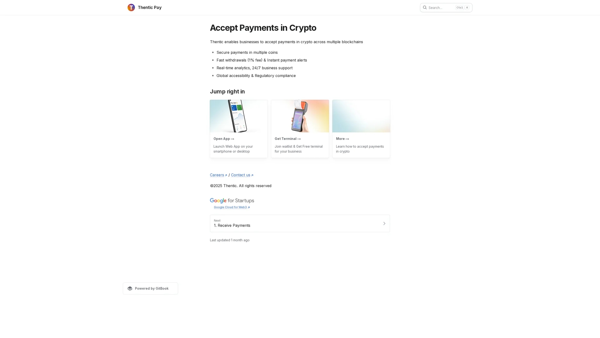Click the Get Terminal link text
This screenshot has width=600, height=338.
287,139
